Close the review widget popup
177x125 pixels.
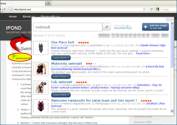[x=171, y=20]
